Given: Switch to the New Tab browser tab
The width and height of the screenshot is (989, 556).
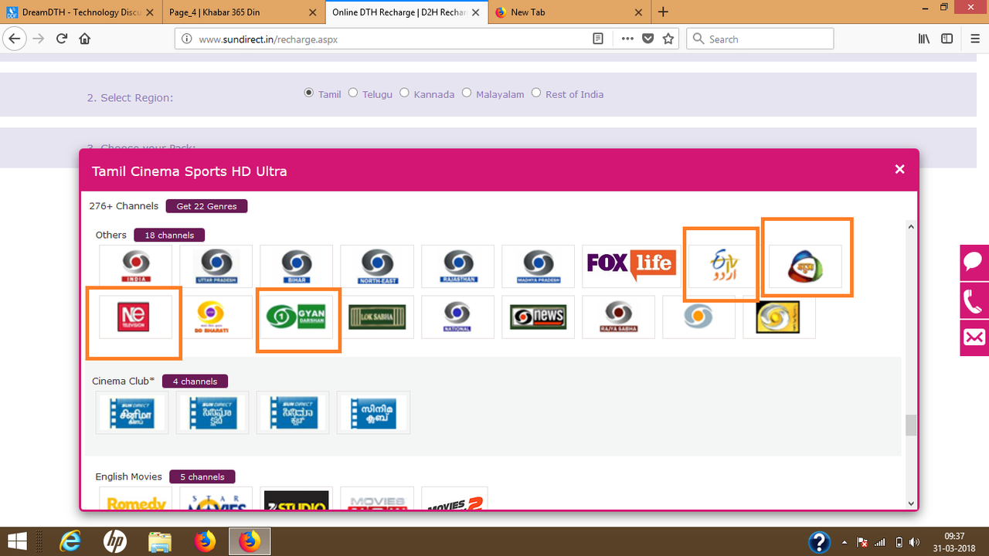Looking at the screenshot, I should coord(568,12).
